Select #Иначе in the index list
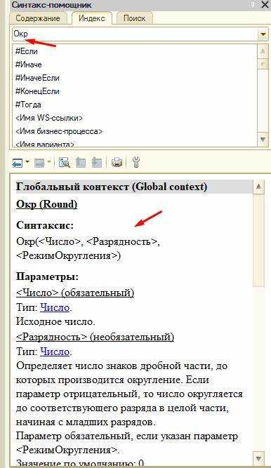 click(x=29, y=65)
